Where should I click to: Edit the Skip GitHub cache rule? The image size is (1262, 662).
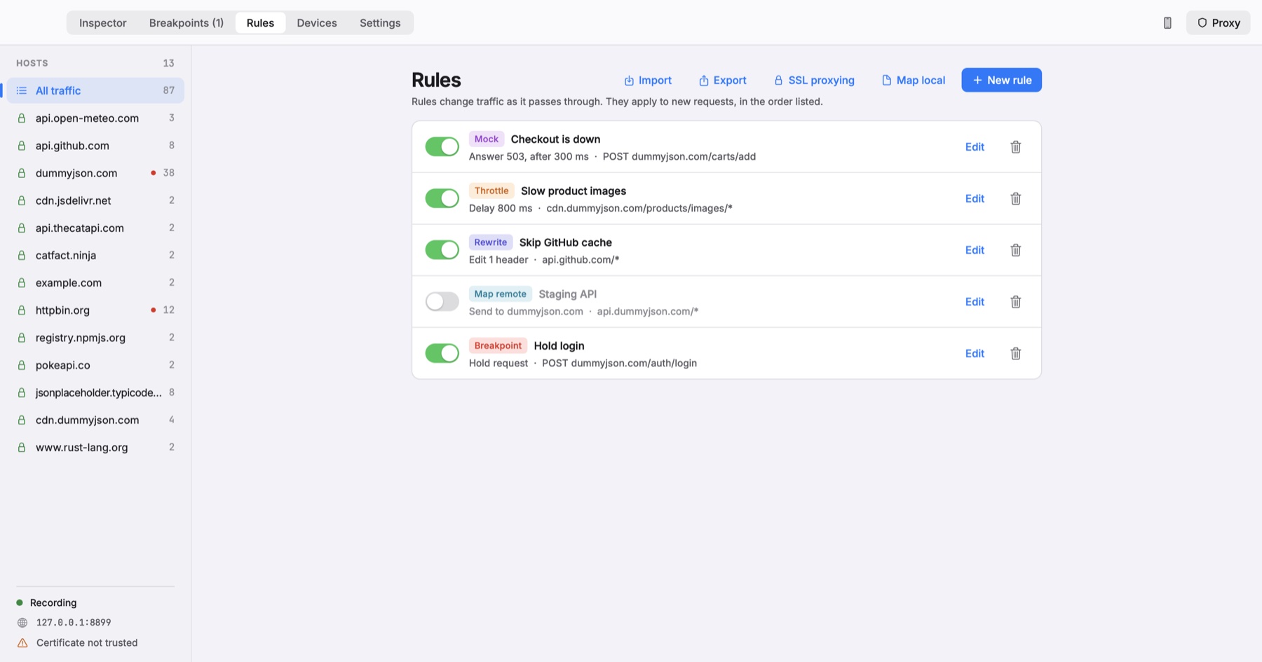(975, 250)
